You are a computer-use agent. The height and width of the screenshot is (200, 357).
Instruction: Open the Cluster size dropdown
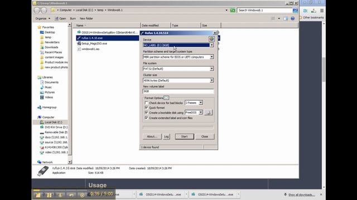211,81
